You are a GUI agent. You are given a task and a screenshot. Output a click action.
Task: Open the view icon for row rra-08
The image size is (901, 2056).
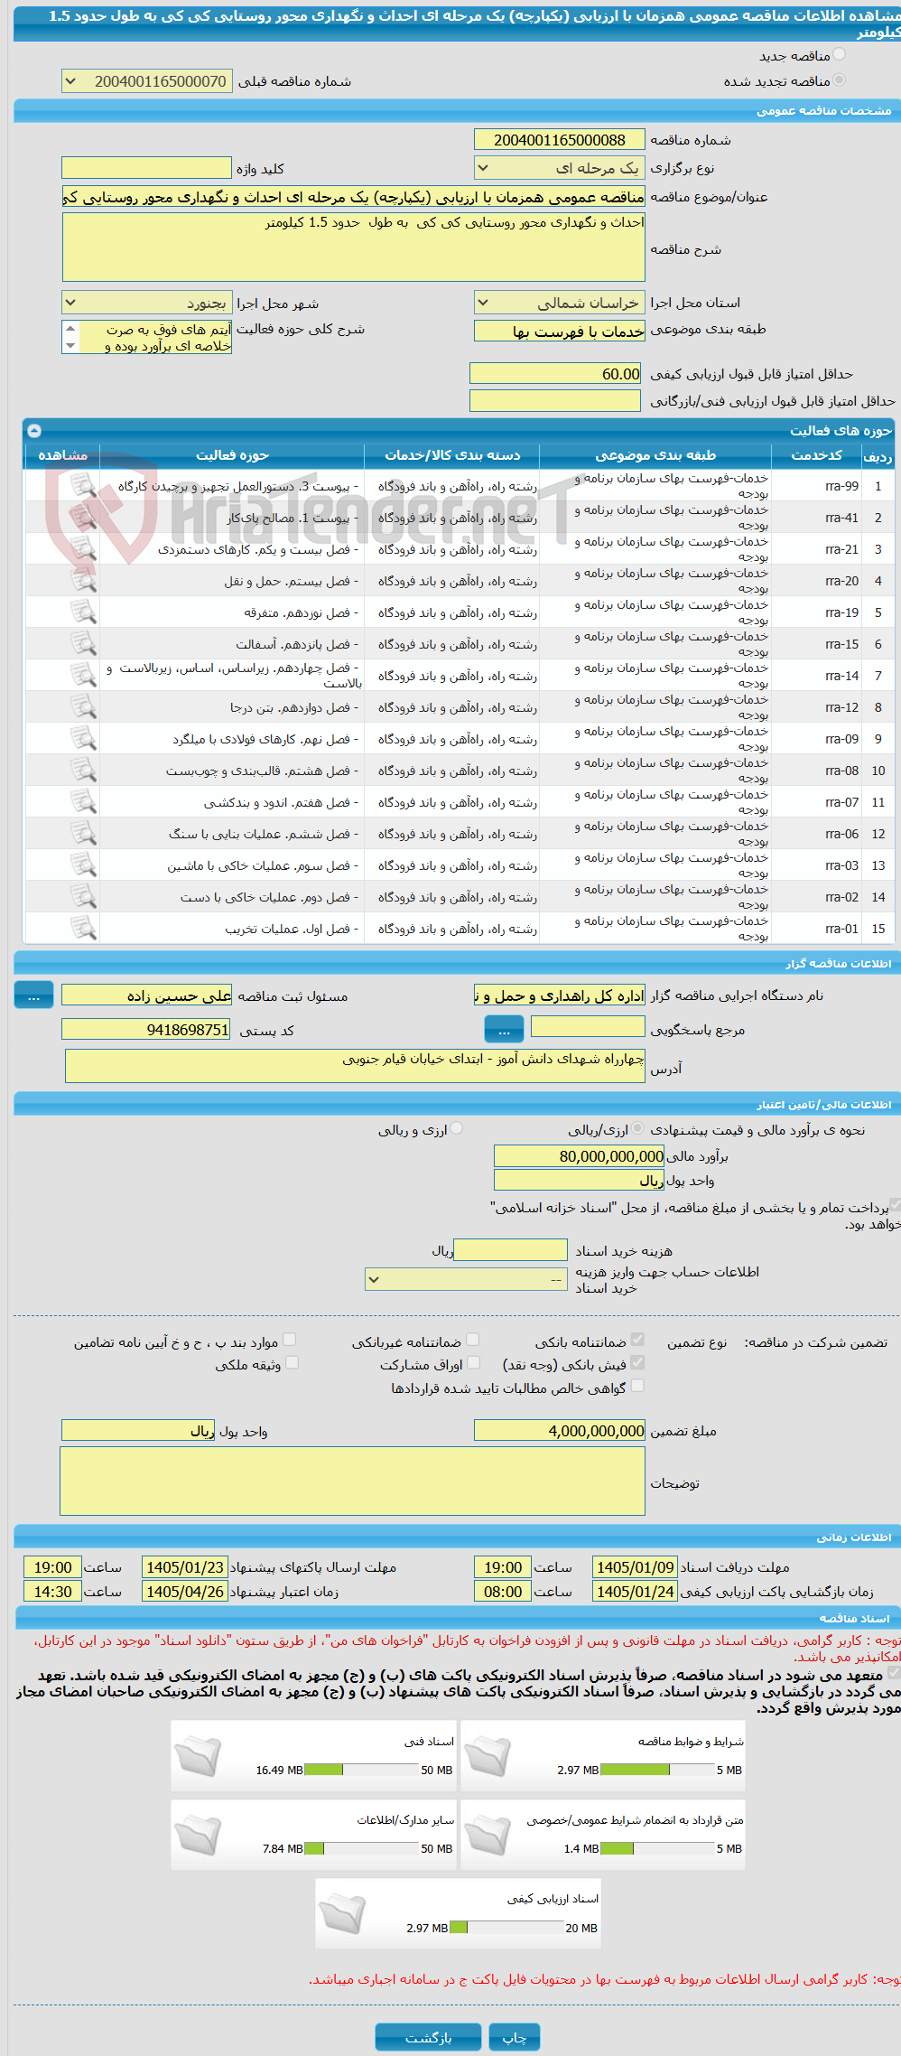click(x=83, y=771)
